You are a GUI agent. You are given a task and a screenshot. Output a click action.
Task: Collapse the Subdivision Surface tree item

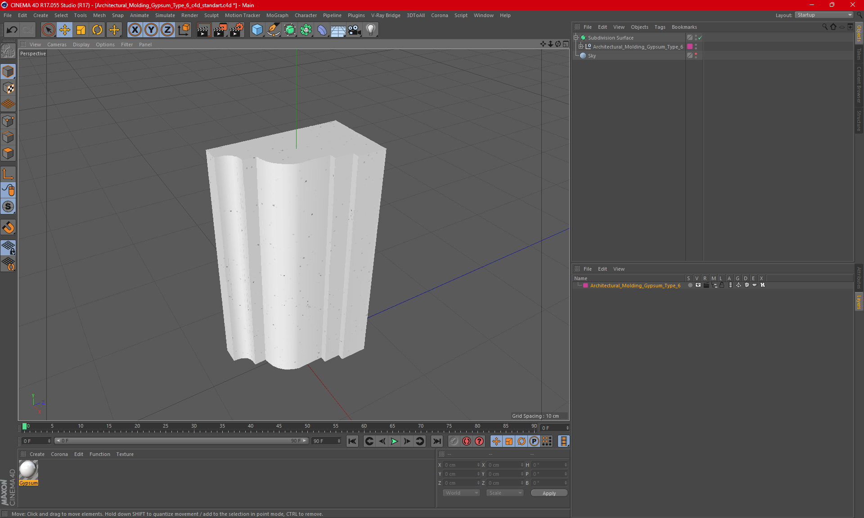(576, 38)
